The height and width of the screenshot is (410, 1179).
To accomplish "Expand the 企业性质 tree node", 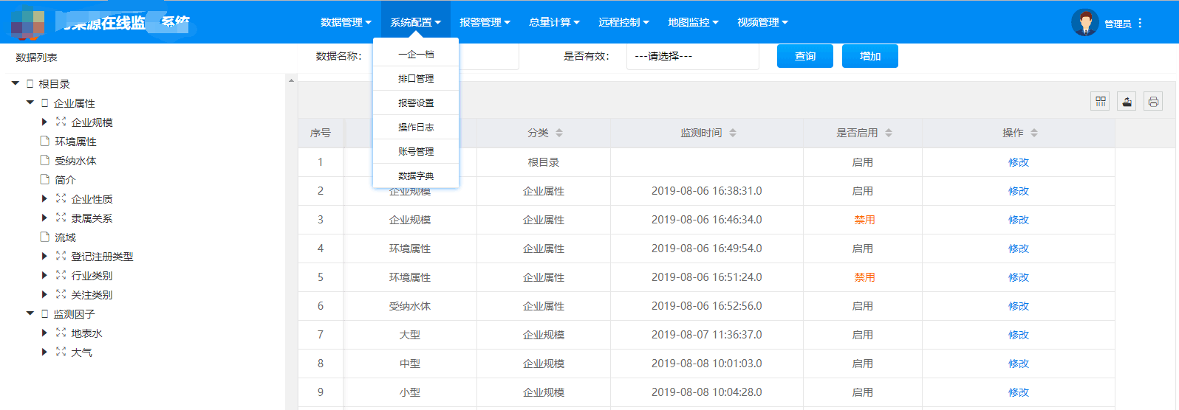I will [44, 198].
